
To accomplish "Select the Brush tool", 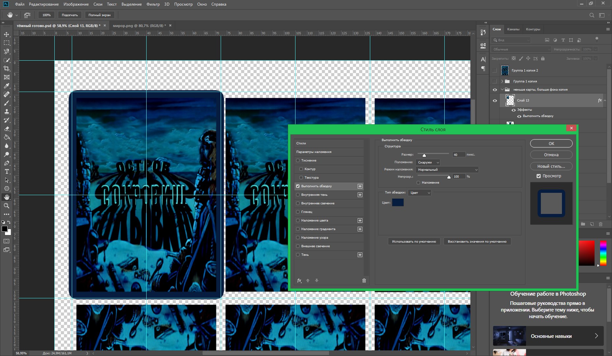I will point(7,103).
